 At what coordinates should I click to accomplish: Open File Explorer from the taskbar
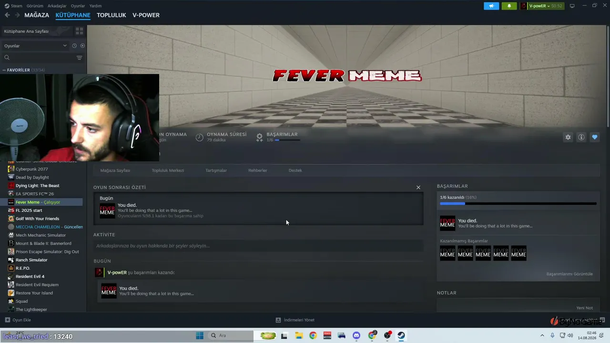[299, 335]
